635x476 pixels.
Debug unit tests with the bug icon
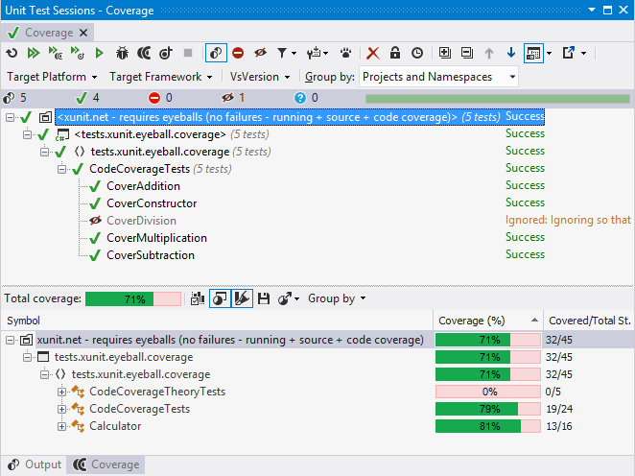click(122, 53)
